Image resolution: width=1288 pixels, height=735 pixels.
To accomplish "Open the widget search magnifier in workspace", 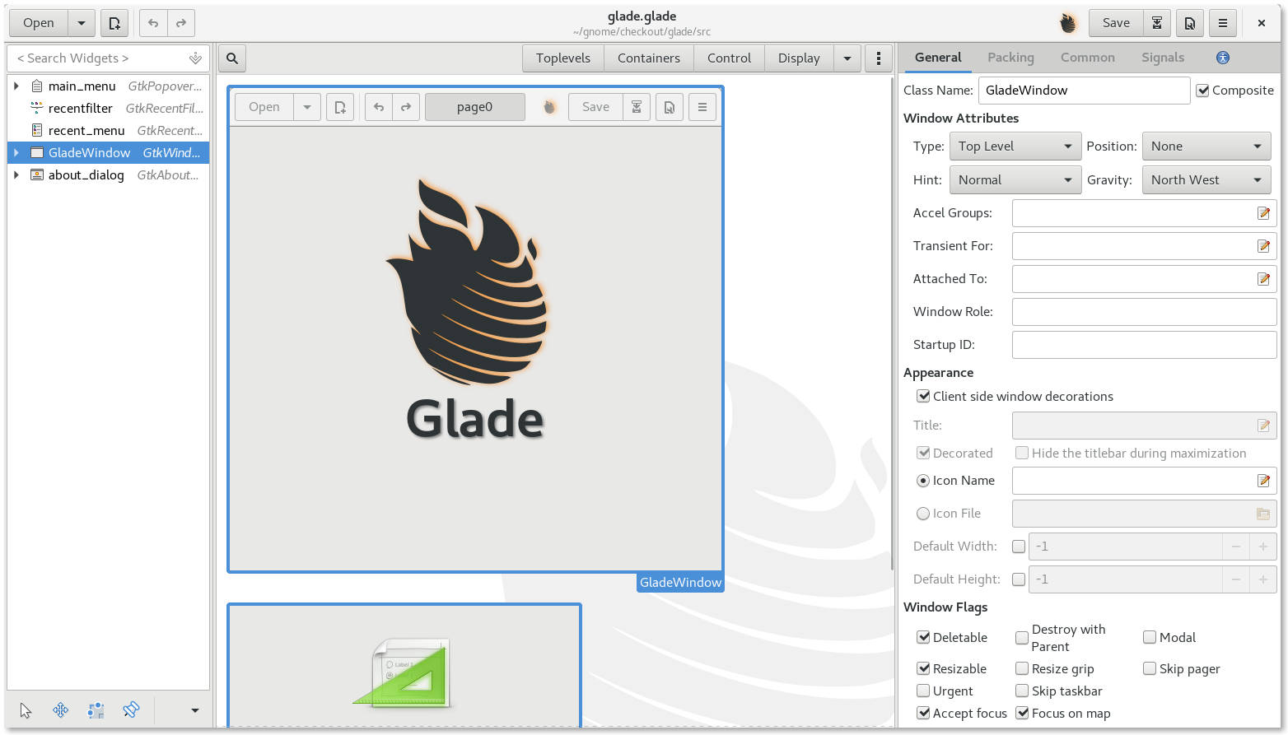I will click(231, 58).
